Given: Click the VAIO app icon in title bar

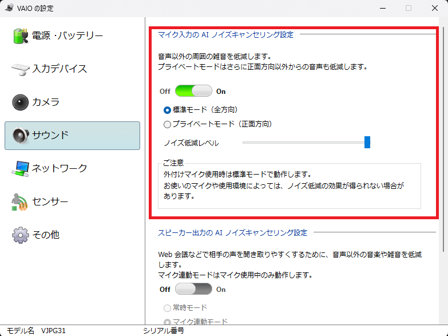Looking at the screenshot, I should pyautogui.click(x=9, y=7).
